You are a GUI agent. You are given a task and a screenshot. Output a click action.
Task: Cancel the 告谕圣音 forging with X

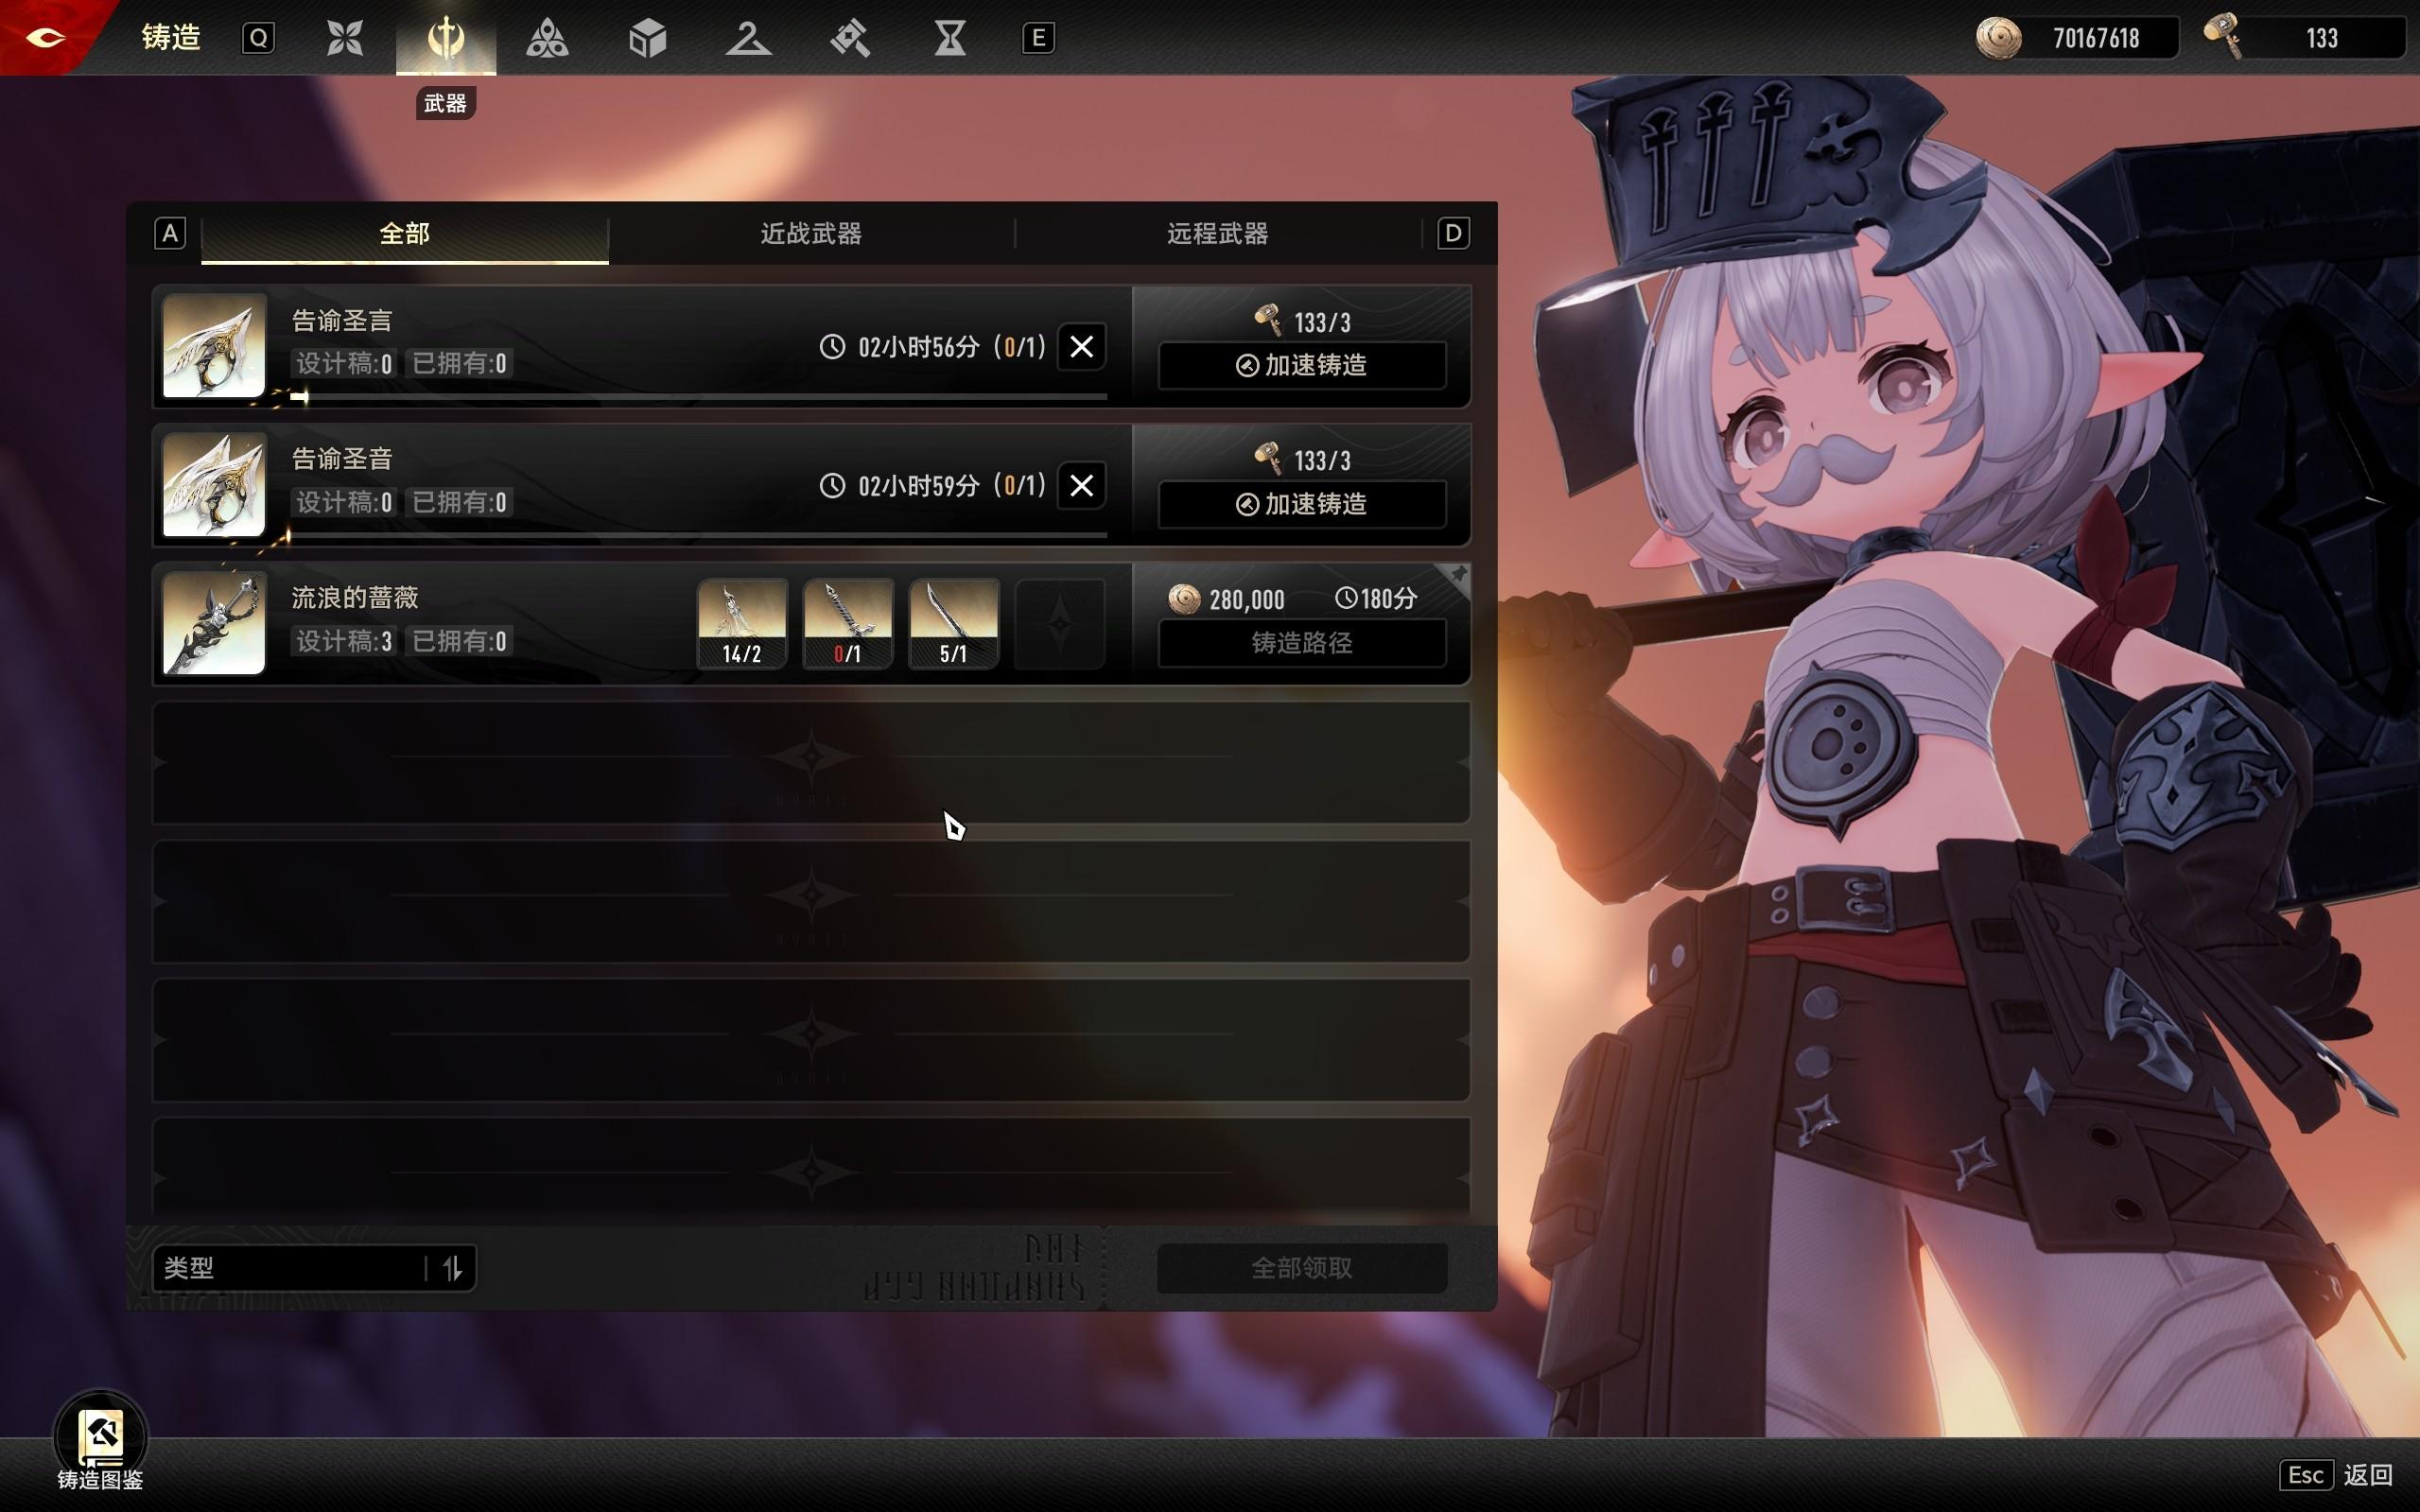[x=1081, y=486]
